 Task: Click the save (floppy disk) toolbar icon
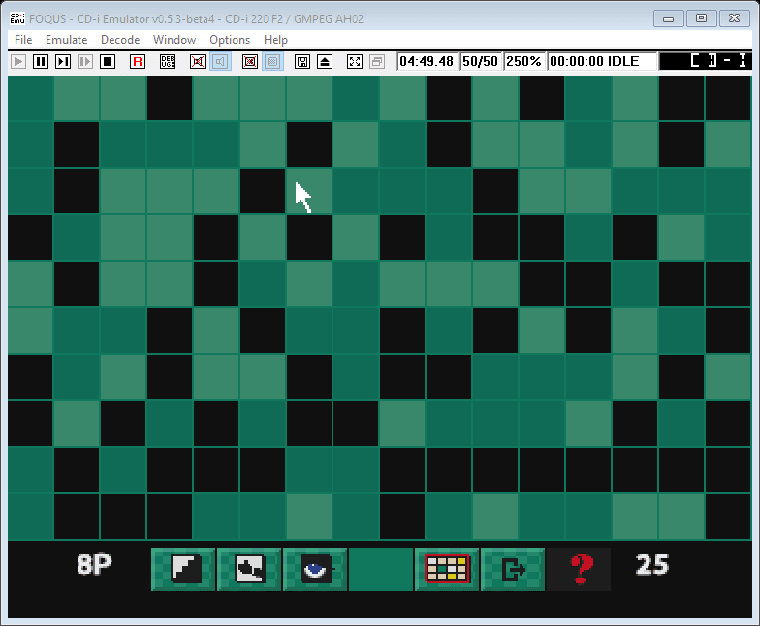(302, 61)
